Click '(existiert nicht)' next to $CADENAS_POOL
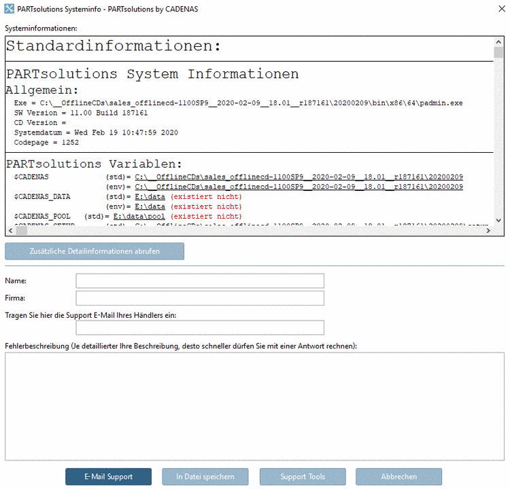 [206, 216]
